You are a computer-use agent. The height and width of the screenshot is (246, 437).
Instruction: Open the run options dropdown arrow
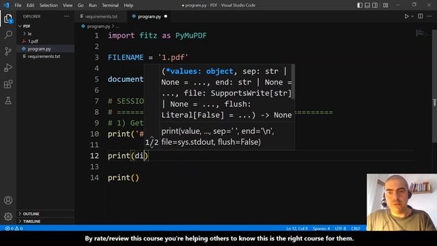412,16
